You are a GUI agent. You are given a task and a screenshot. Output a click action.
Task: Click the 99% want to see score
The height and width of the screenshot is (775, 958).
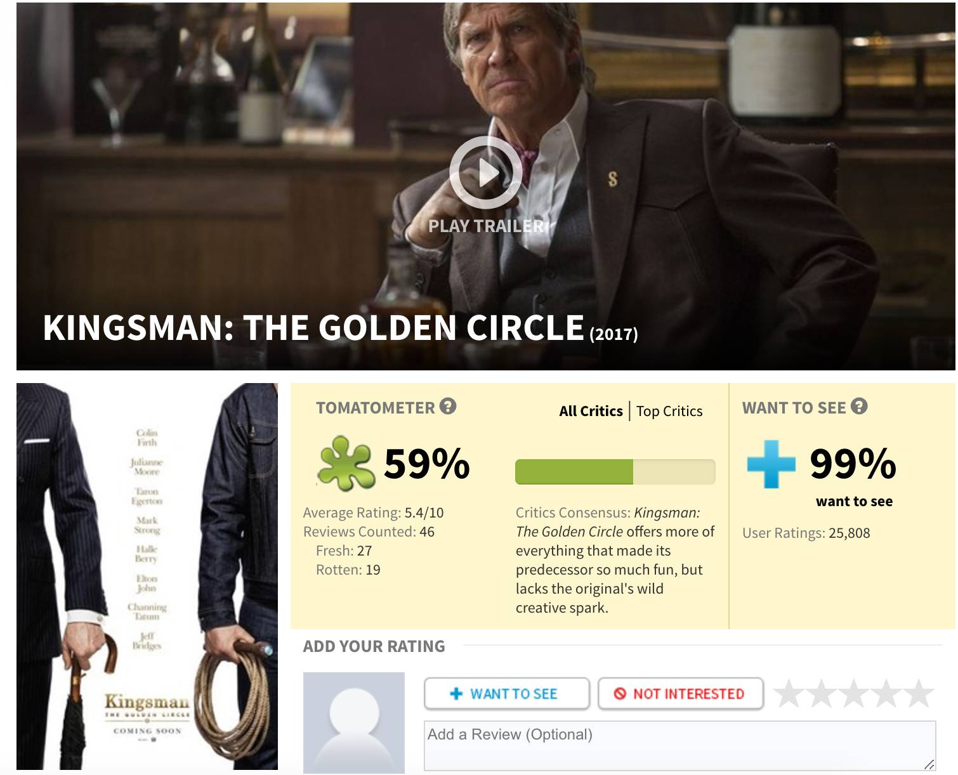tap(853, 464)
